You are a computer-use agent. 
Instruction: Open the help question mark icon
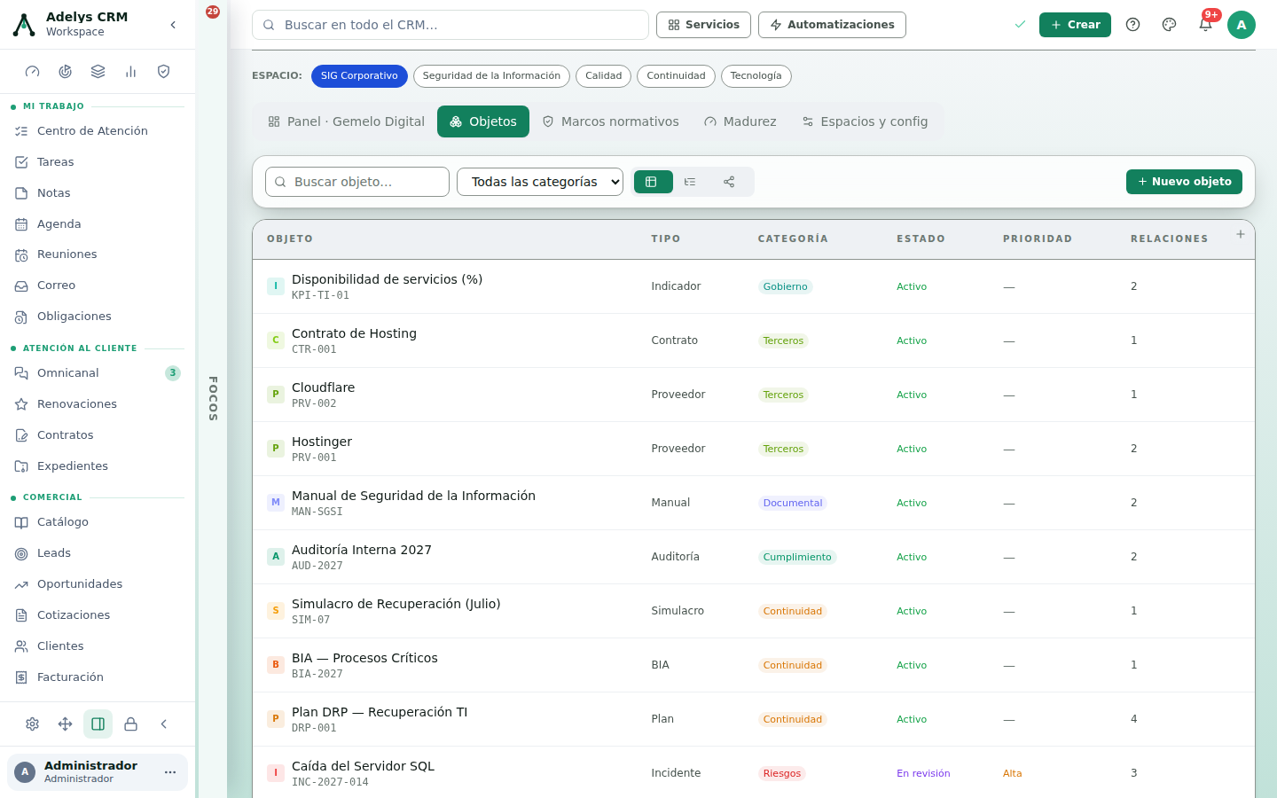(x=1132, y=25)
